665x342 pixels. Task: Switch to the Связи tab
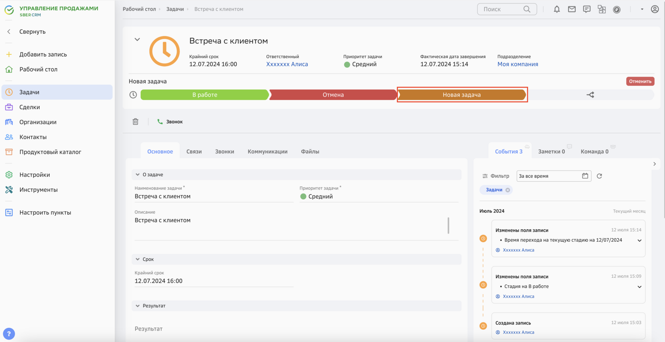[x=194, y=152]
